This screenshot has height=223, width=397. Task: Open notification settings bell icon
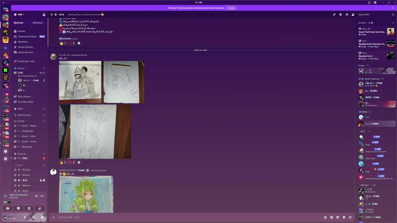340,15
